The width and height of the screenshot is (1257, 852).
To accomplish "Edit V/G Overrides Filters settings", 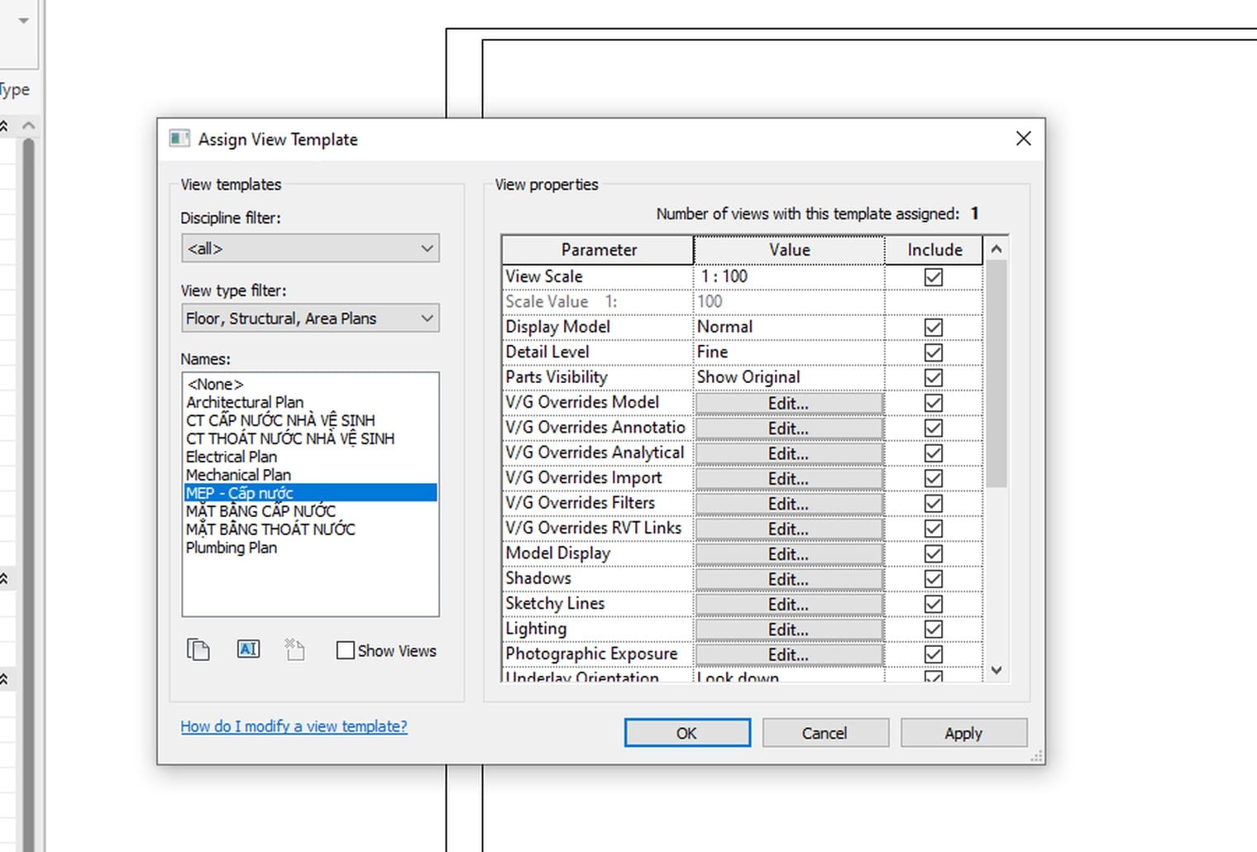I will [789, 504].
